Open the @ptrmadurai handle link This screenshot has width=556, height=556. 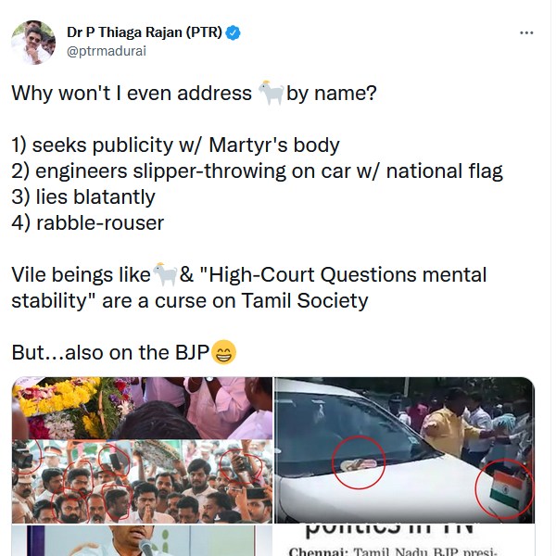coord(107,51)
